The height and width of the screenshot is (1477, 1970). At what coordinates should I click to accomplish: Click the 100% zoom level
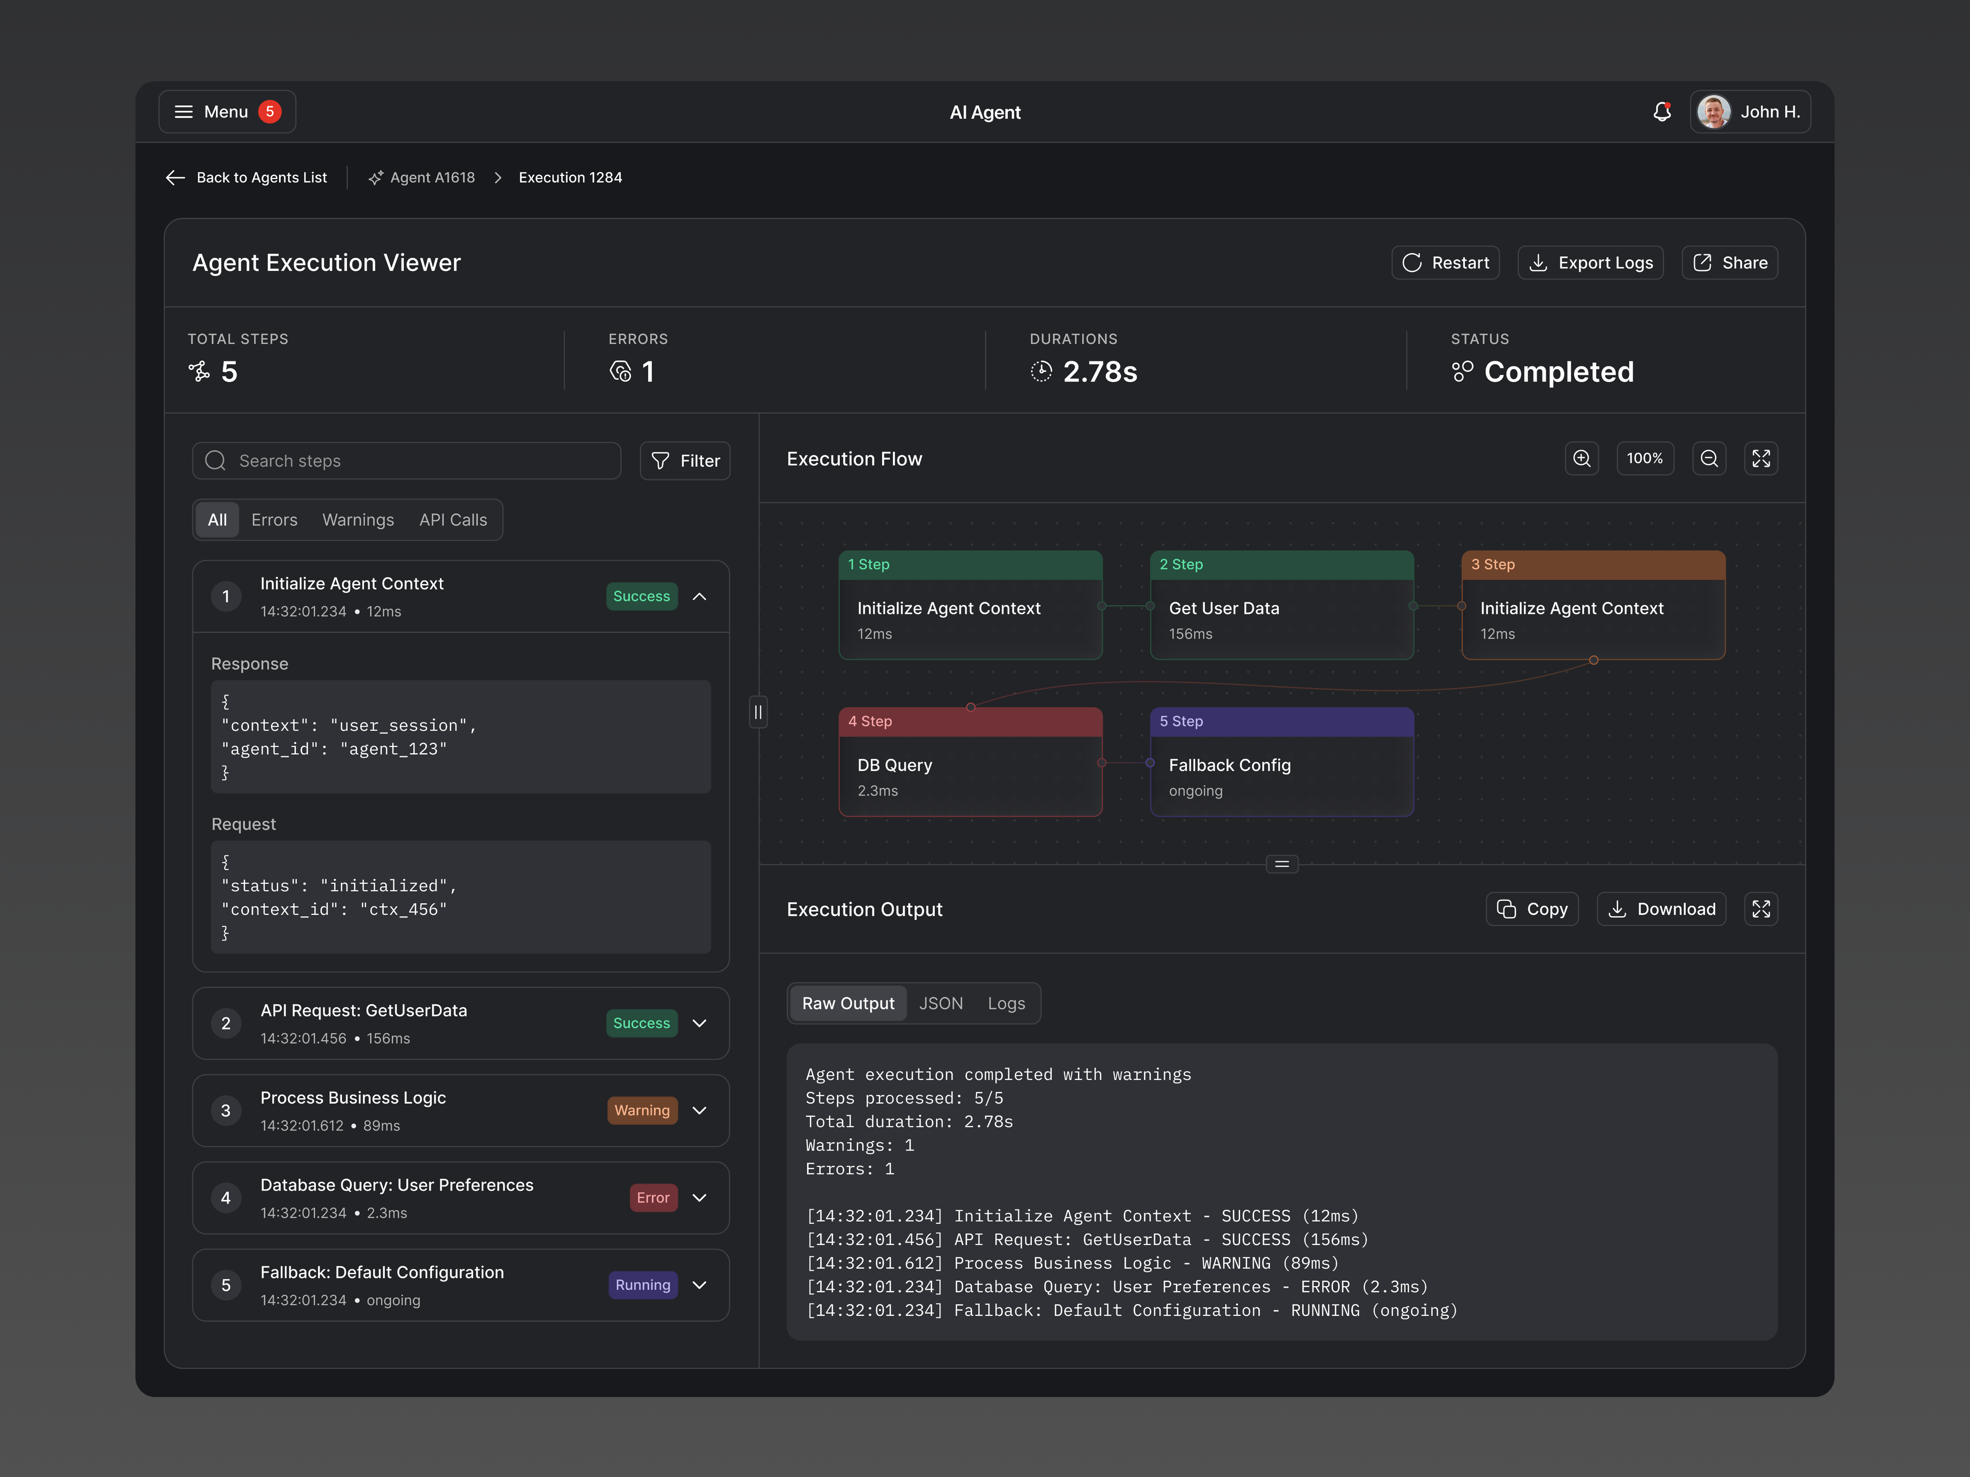point(1645,458)
